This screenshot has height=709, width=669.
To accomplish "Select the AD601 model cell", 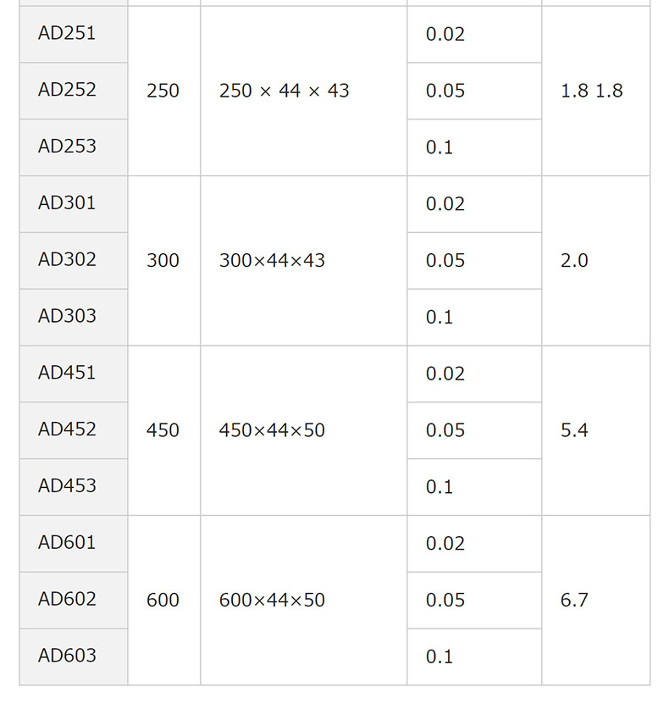I will pyautogui.click(x=68, y=543).
